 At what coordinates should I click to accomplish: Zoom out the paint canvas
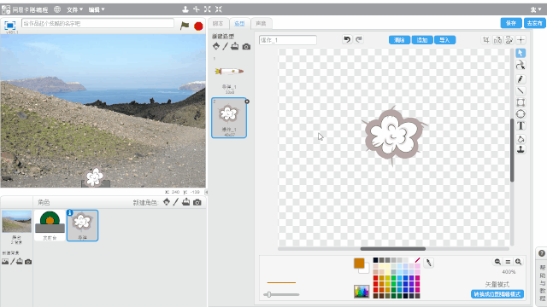coord(497,262)
